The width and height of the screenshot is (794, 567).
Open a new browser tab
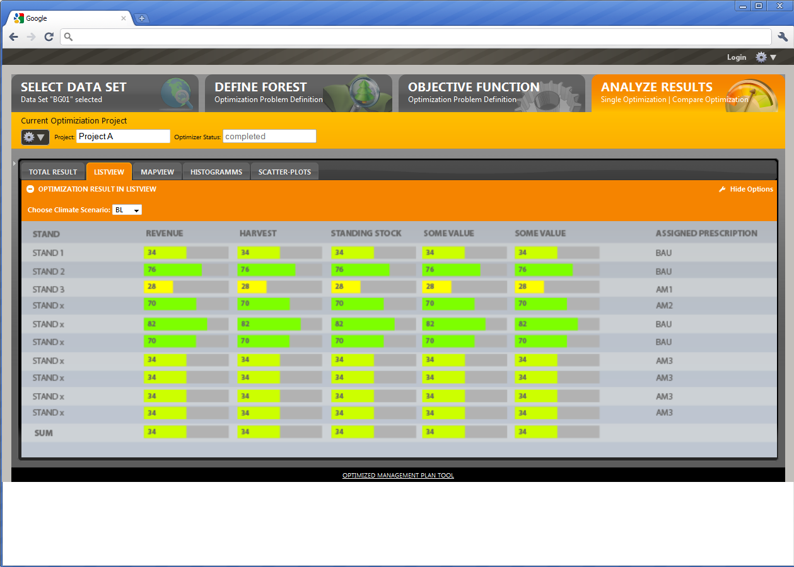(142, 18)
